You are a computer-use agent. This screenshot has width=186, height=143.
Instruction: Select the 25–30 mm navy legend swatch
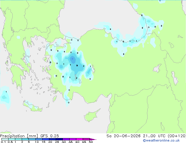tap(59, 139)
